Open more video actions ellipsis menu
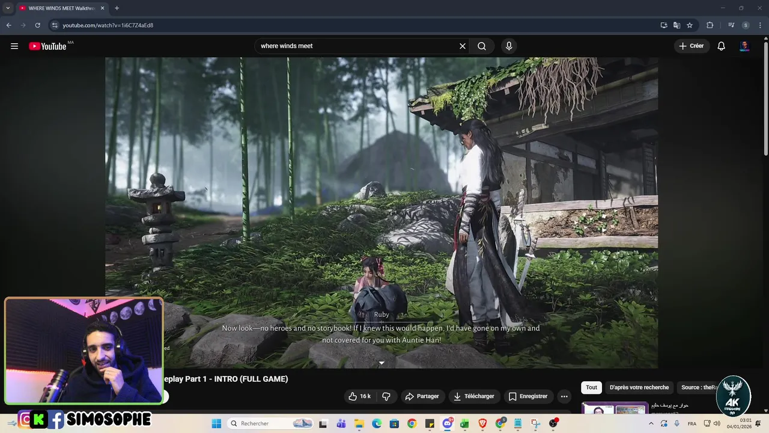This screenshot has height=433, width=769. click(564, 396)
